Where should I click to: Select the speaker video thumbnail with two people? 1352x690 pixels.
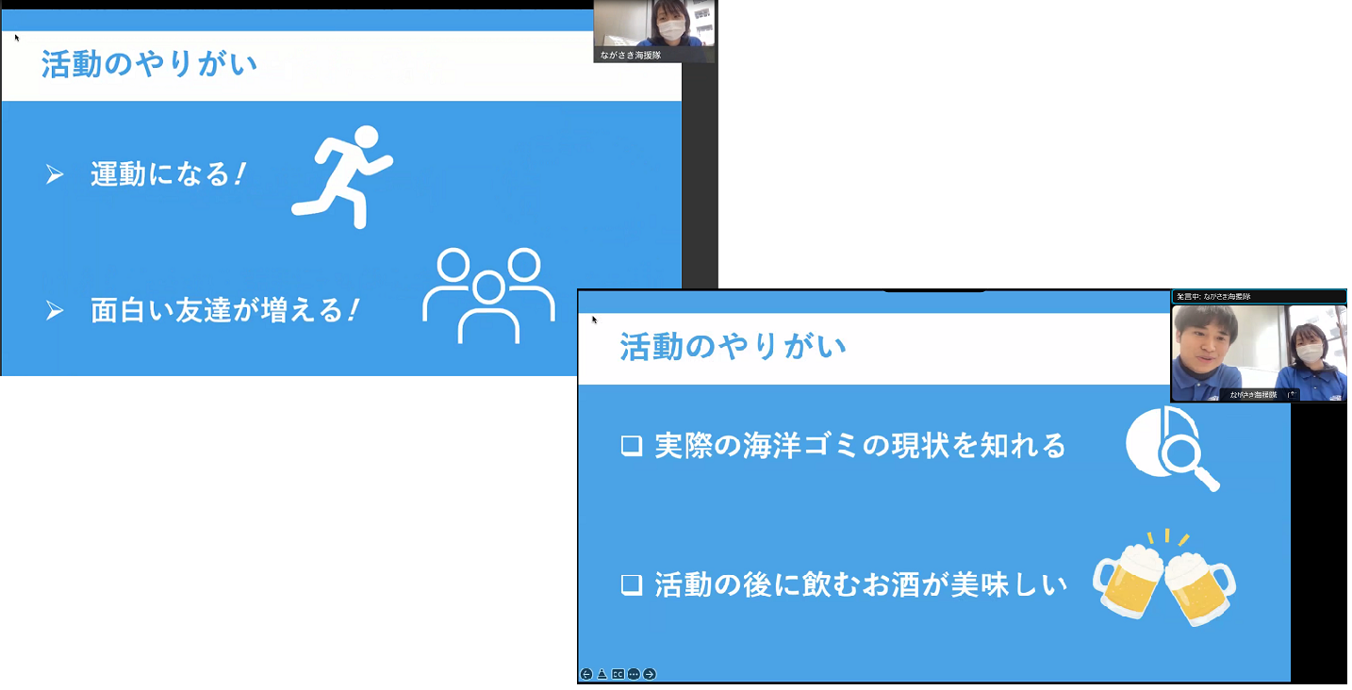pyautogui.click(x=1259, y=351)
